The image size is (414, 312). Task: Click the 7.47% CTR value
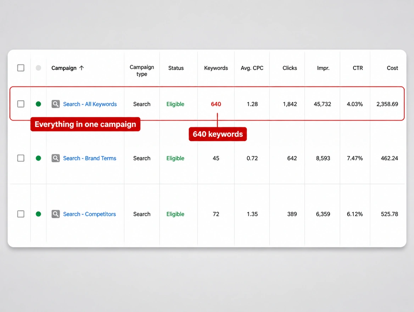tap(355, 158)
